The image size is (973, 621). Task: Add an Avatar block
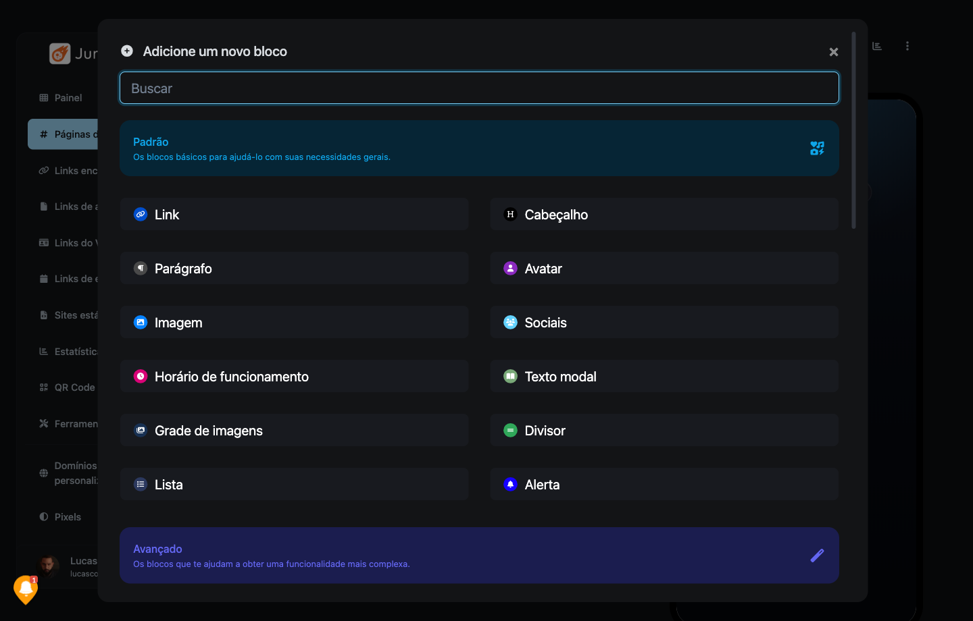(664, 269)
